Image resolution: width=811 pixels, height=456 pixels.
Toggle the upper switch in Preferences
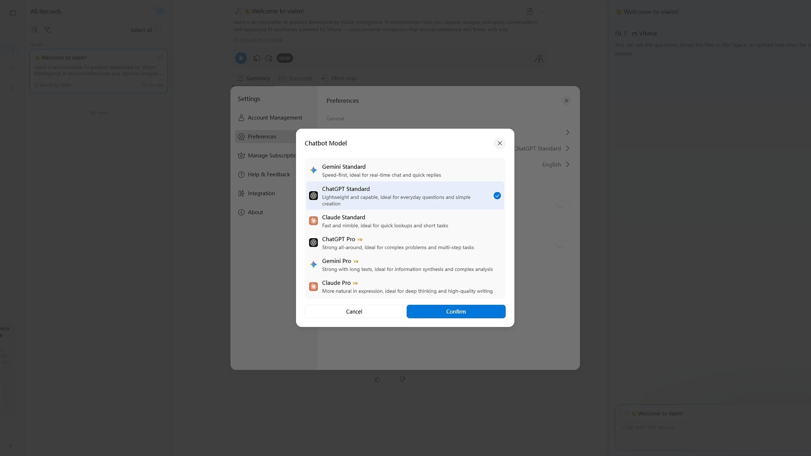click(x=563, y=205)
